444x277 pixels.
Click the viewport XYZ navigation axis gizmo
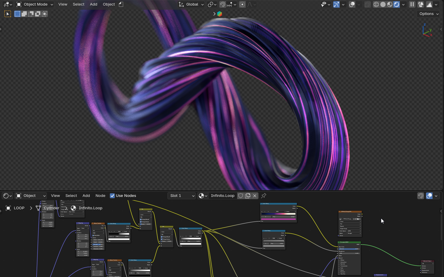(x=427, y=31)
